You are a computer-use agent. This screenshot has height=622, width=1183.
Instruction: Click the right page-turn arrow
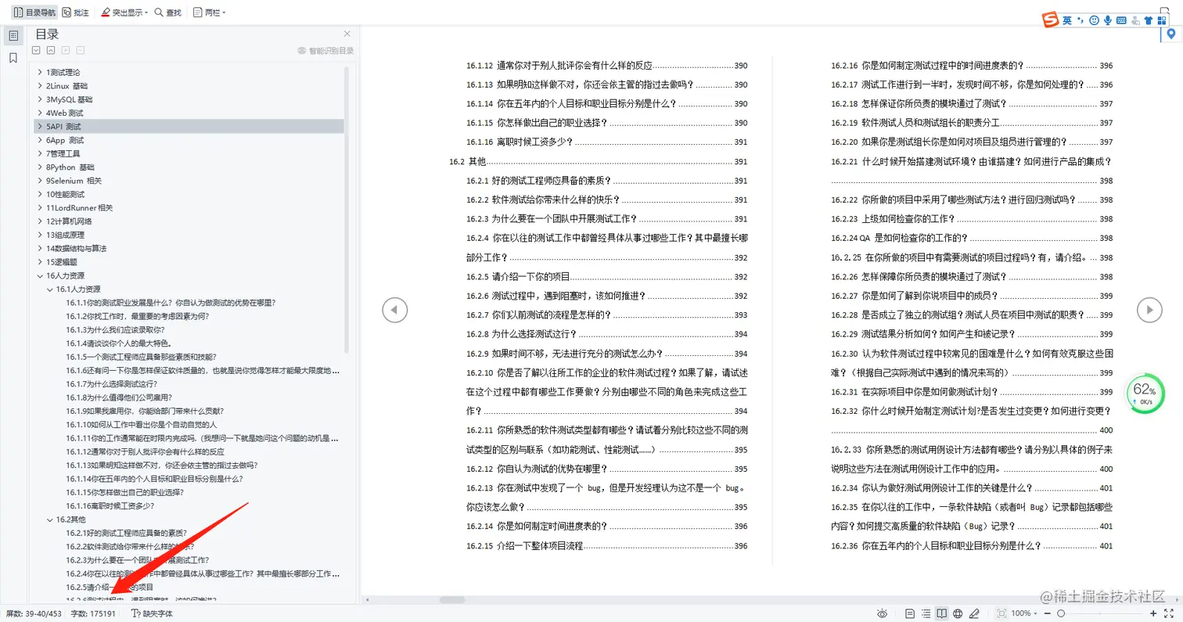pyautogui.click(x=1149, y=310)
